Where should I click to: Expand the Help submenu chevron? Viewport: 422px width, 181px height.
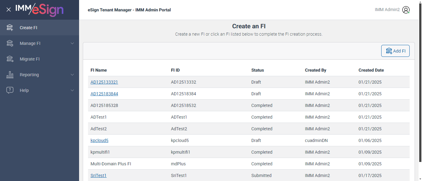tap(72, 90)
